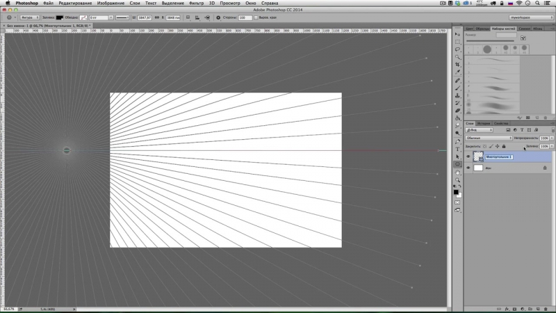Open the Фильтр menu

coord(196,3)
